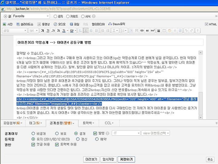Click 임시저장 temporary save button

[108, 159]
